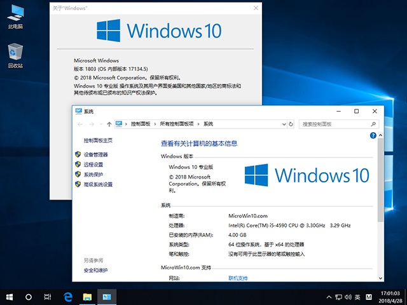
Task: Close the 系统 window
Action: (x=375, y=111)
